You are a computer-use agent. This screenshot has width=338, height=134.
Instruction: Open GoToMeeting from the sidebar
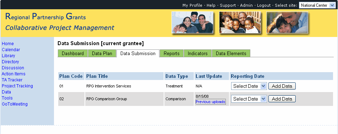(15, 104)
